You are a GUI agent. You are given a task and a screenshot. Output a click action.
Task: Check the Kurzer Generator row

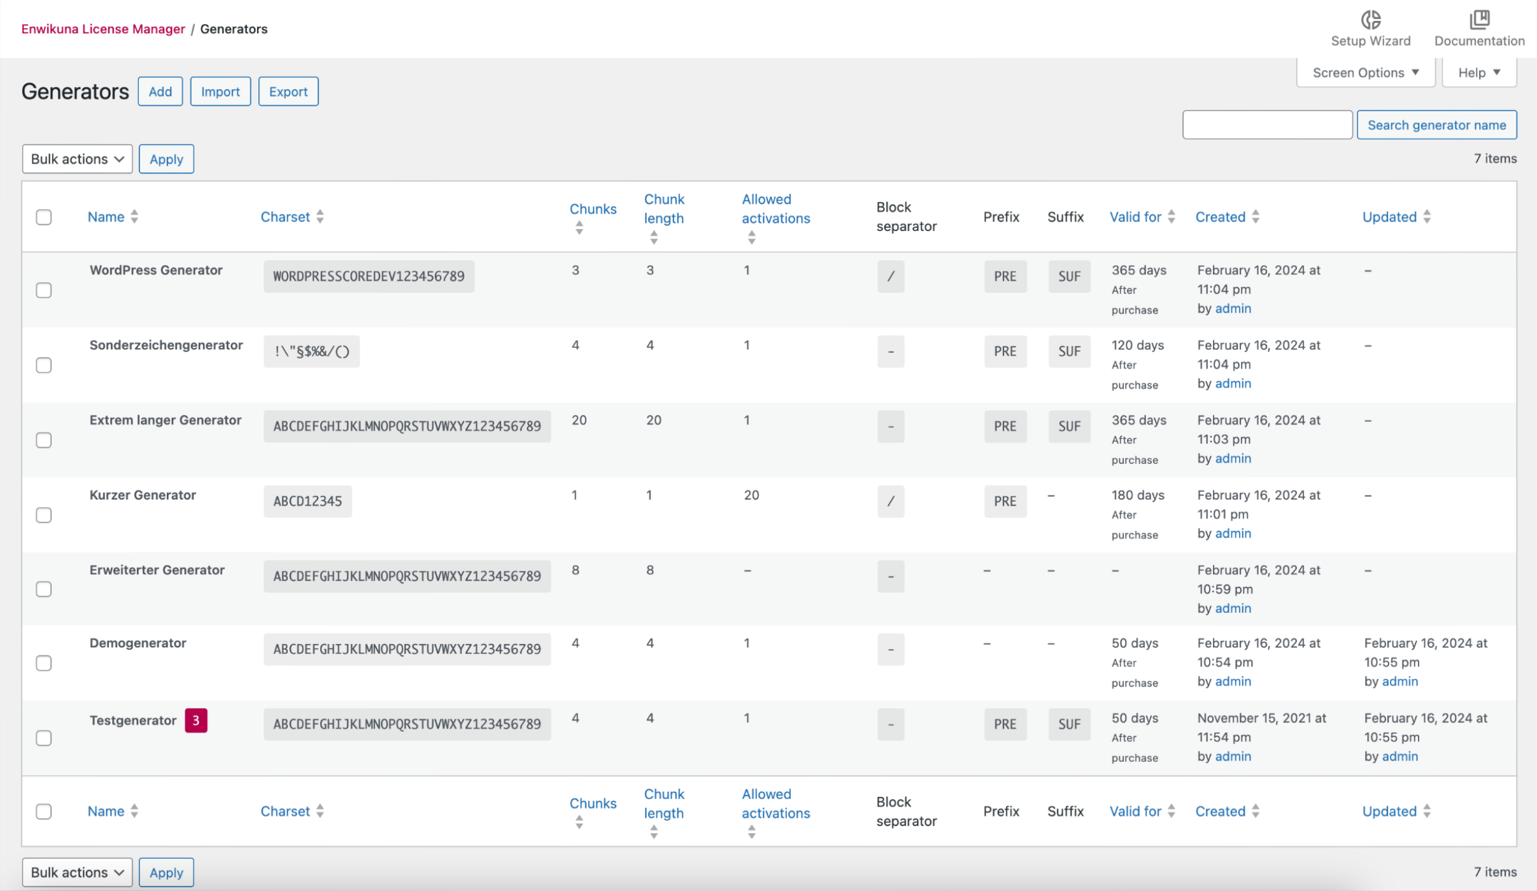(x=44, y=515)
